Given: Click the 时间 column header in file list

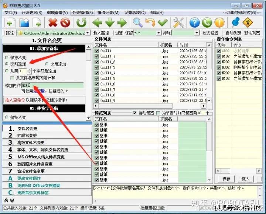Looking at the screenshot, I should coord(192,45).
